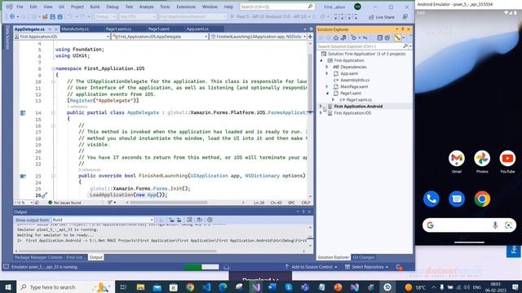Expand the Page1.xaml.cs node
Viewport: 522px width, 293px height.
[334, 99]
